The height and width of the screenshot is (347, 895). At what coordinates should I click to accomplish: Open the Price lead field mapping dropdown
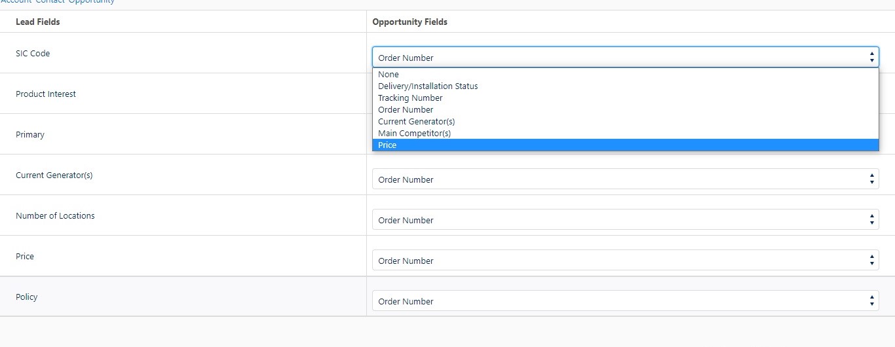625,261
